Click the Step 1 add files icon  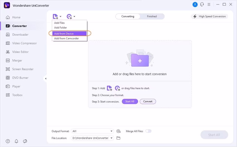pos(109,88)
